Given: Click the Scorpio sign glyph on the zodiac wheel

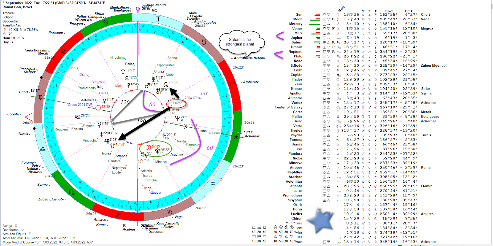Looking at the screenshot, I should pyautogui.click(x=71, y=192).
